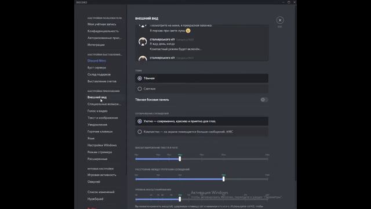Screen dimensions: 371x209
Task: Go to Авторизованные приложения section
Action: pos(104,38)
